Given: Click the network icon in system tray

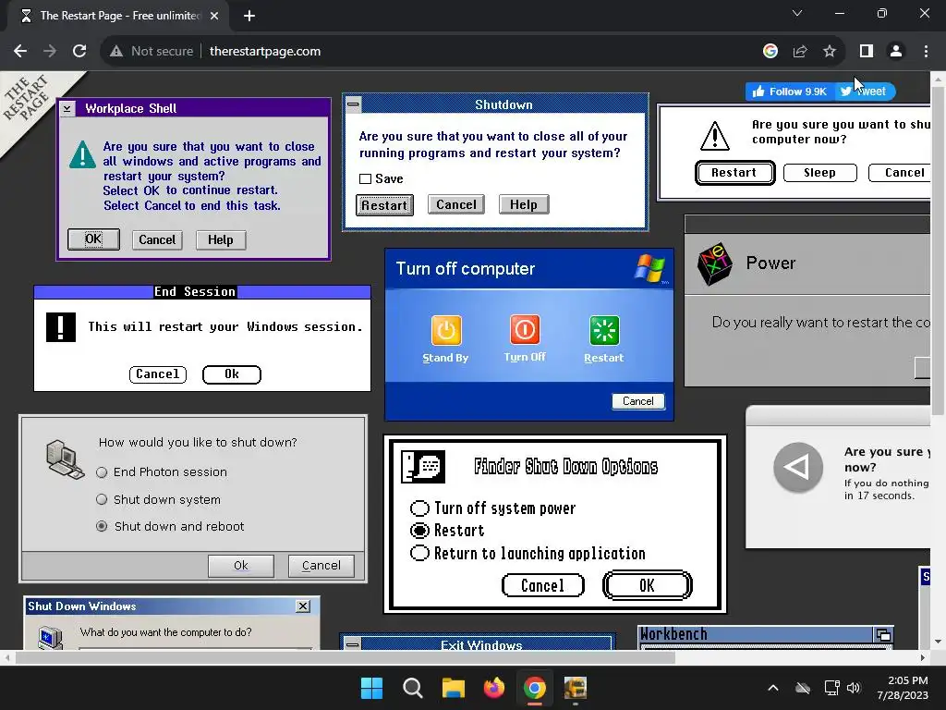Looking at the screenshot, I should click(x=832, y=688).
